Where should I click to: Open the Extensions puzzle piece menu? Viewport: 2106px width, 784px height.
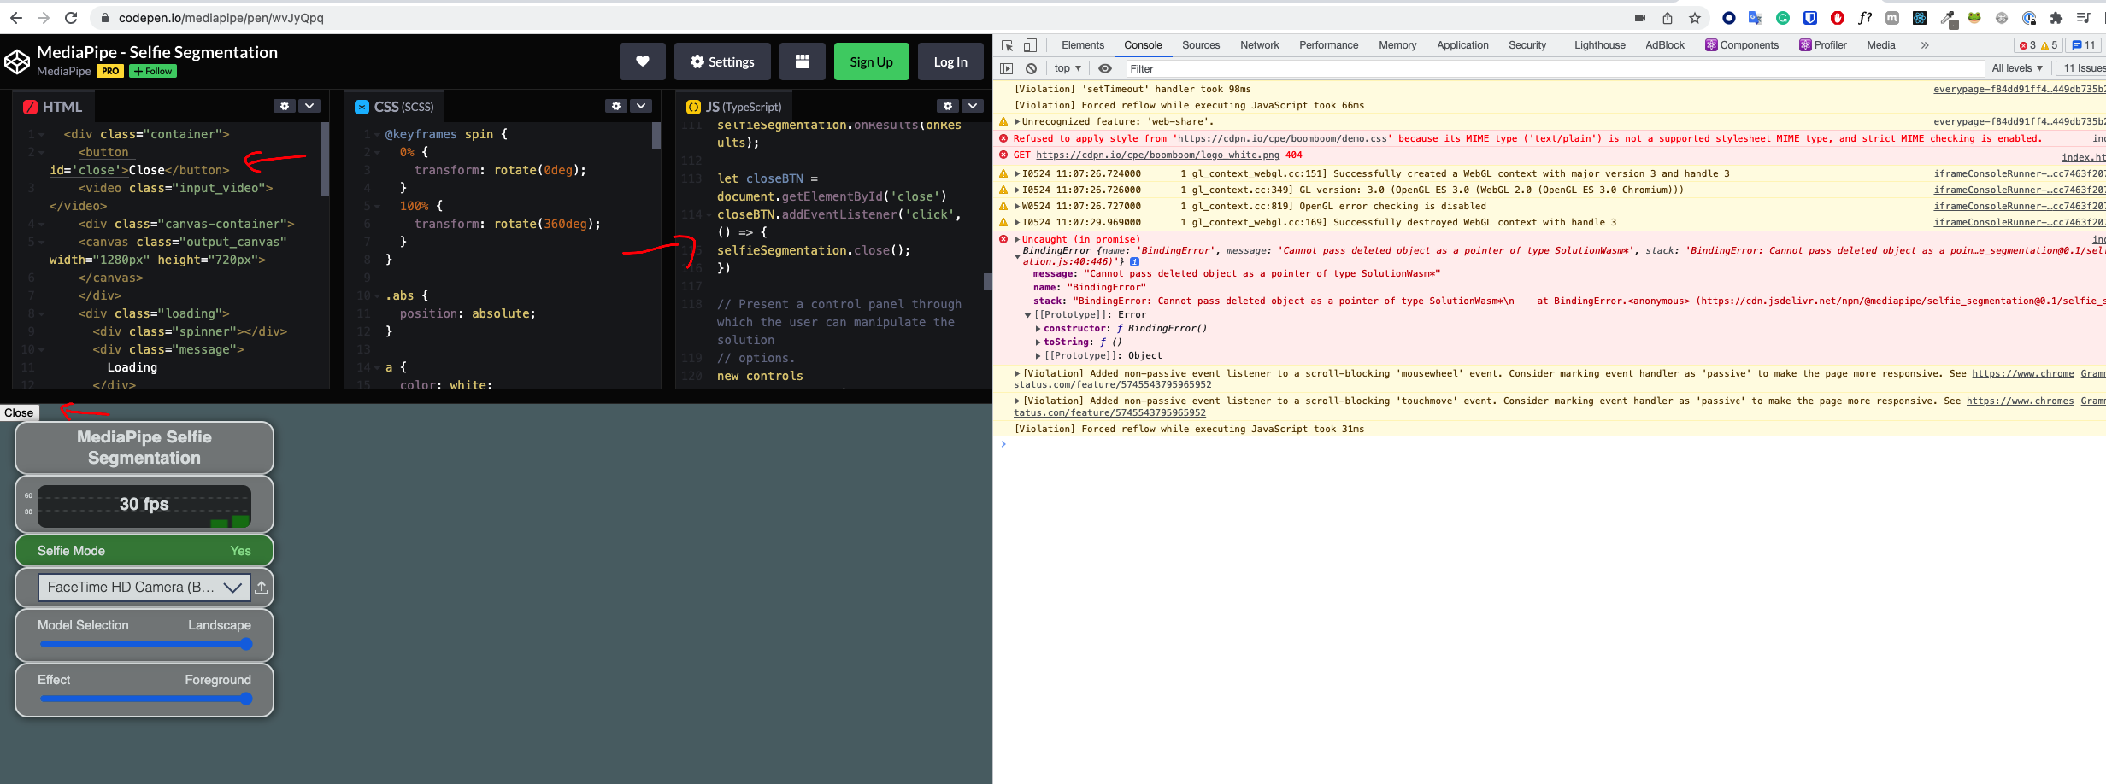point(2056,18)
